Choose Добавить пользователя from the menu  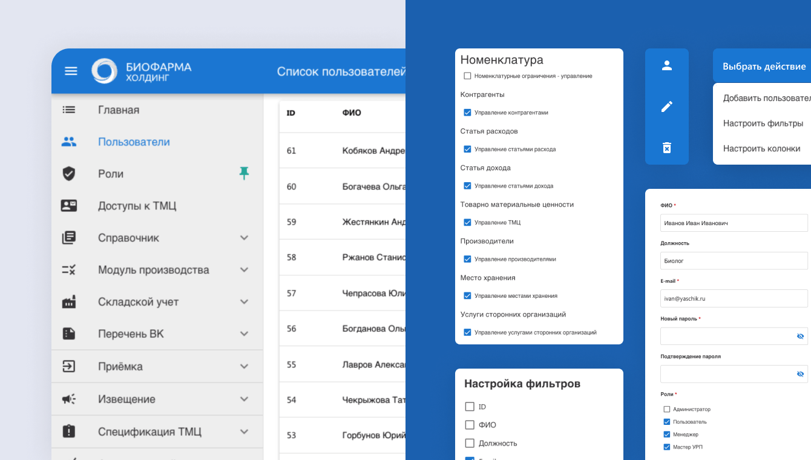click(x=767, y=98)
